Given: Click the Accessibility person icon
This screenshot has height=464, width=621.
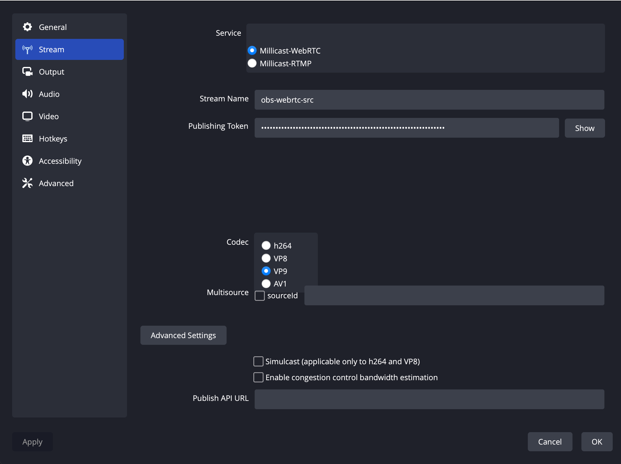Looking at the screenshot, I should coord(27,161).
